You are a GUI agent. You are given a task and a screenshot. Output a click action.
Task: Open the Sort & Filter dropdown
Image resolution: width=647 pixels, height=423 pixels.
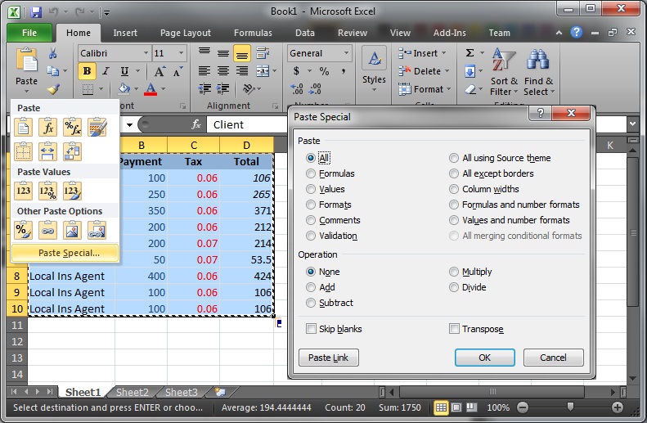tap(503, 72)
